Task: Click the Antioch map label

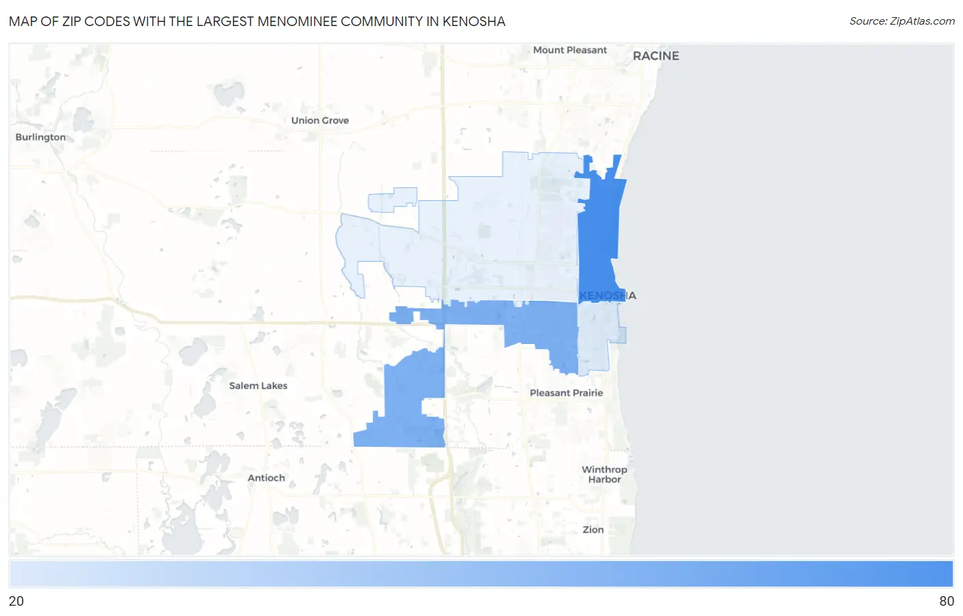Action: coord(266,478)
